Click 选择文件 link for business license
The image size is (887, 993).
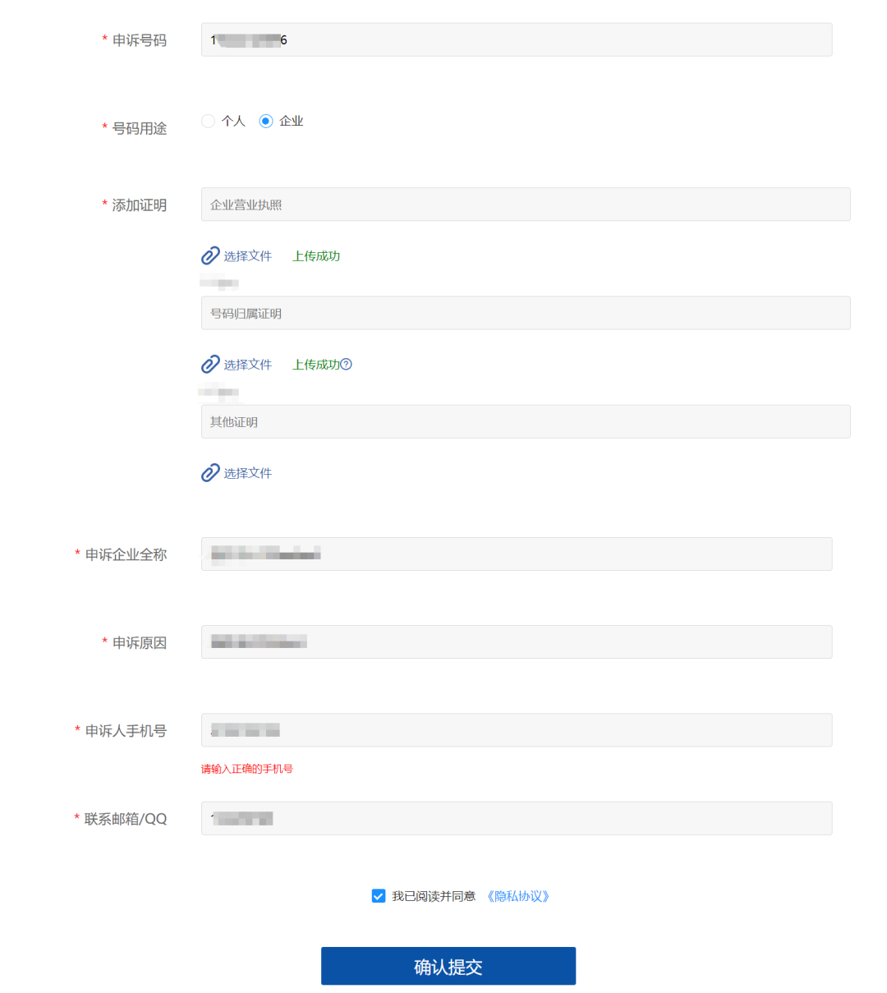[247, 255]
